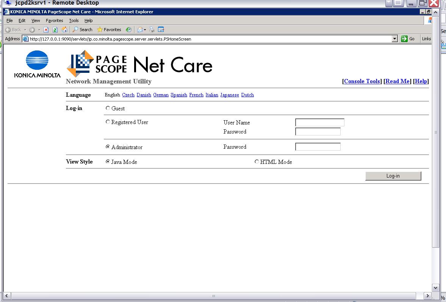This screenshot has height=302, width=446.
Task: Close the Remote Desktop window
Action: click(x=434, y=3)
